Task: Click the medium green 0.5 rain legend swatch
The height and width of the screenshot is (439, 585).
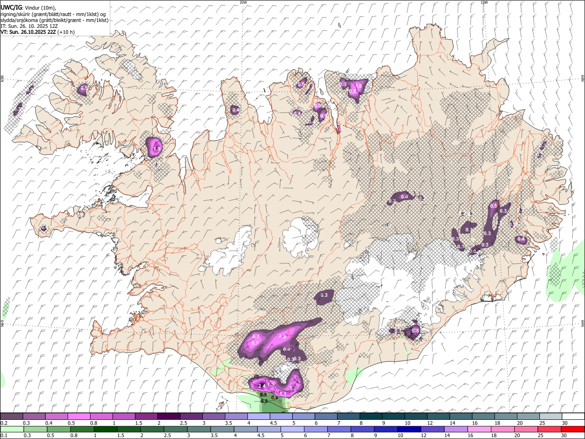Action: coord(58,429)
